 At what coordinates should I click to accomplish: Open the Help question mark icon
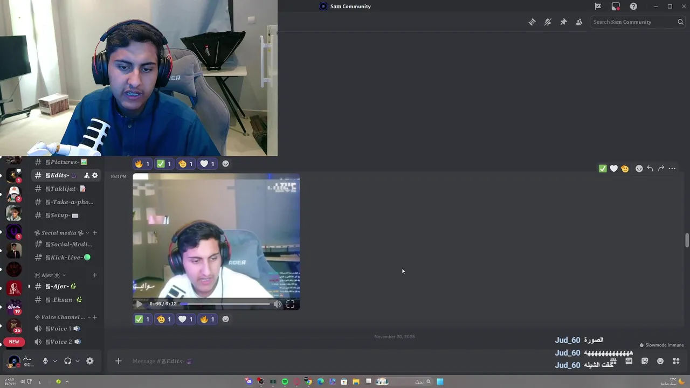click(x=633, y=6)
